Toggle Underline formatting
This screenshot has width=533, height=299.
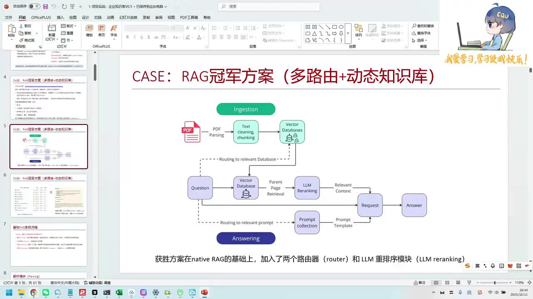[142, 37]
